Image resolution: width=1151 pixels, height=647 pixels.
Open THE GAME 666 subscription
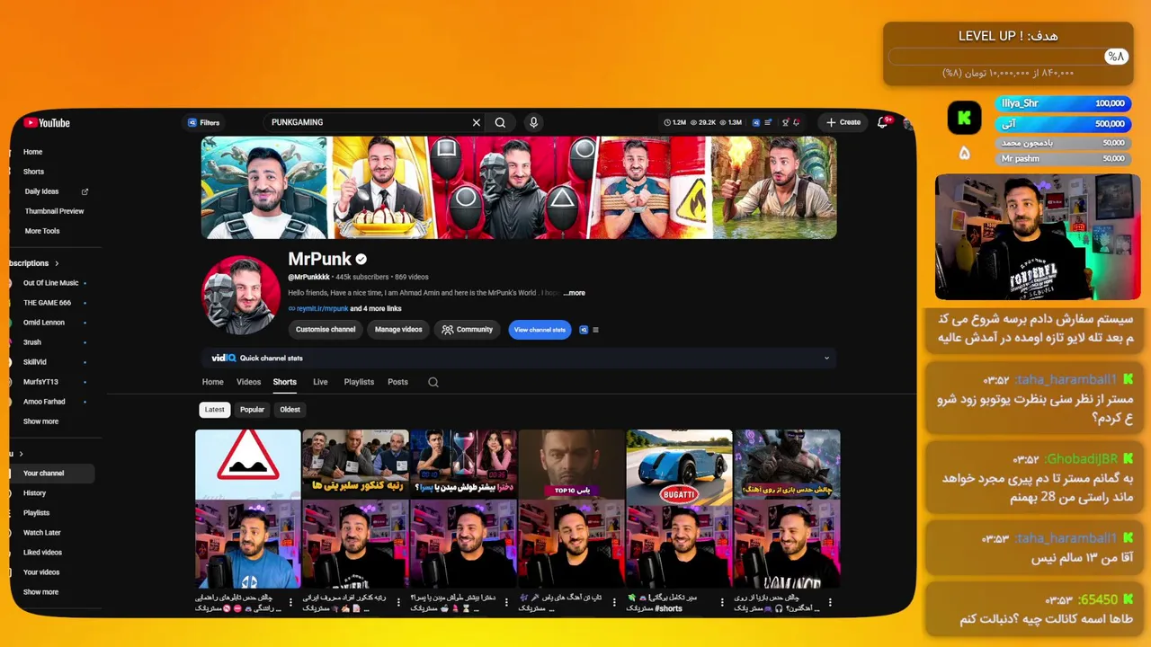47,303
